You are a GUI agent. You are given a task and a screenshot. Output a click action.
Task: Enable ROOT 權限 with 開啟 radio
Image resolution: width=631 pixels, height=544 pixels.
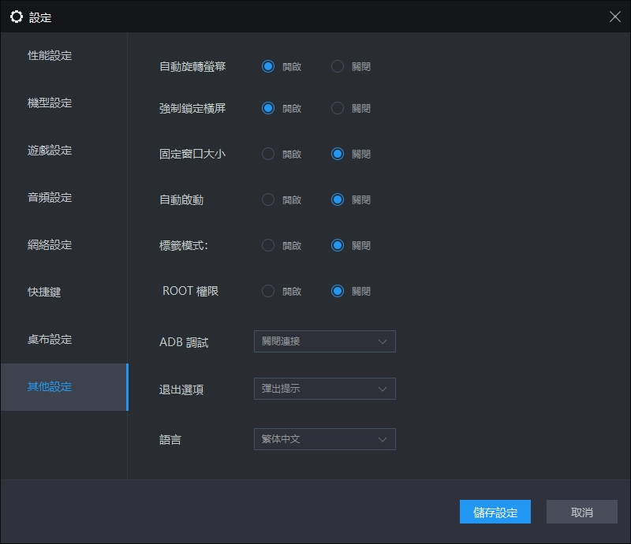click(268, 291)
